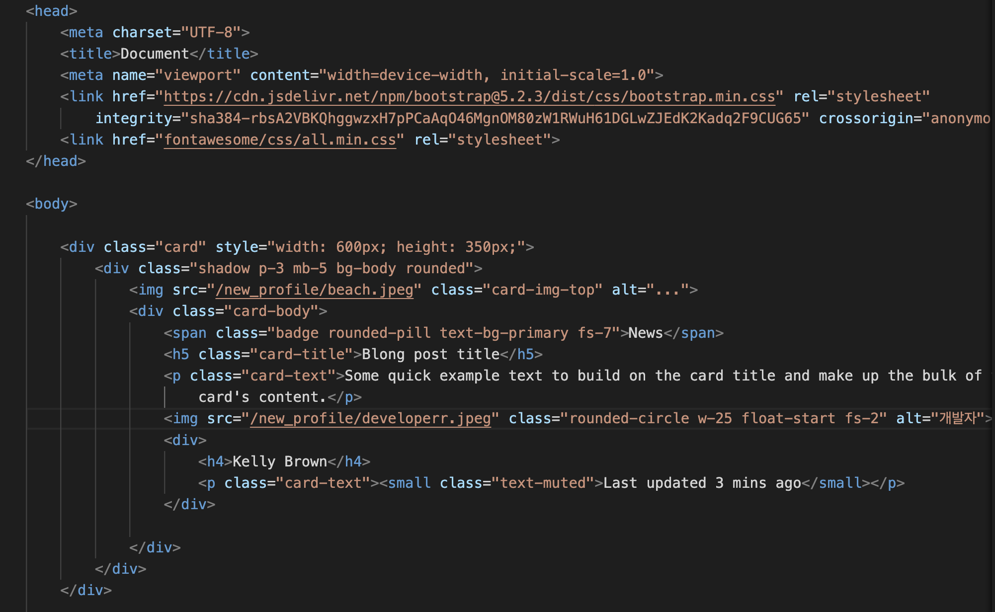Click the 'Kelly Brown' heading text
Viewport: 995px width, 612px height.
280,461
